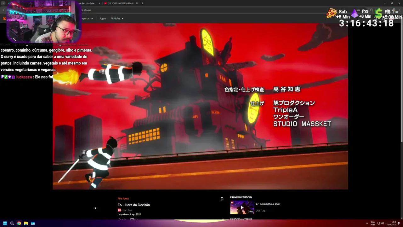Open taskbar search magnifier

click(12, 223)
